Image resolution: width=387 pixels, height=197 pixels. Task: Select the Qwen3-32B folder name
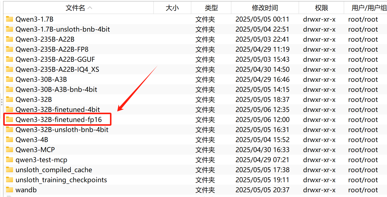(34, 100)
